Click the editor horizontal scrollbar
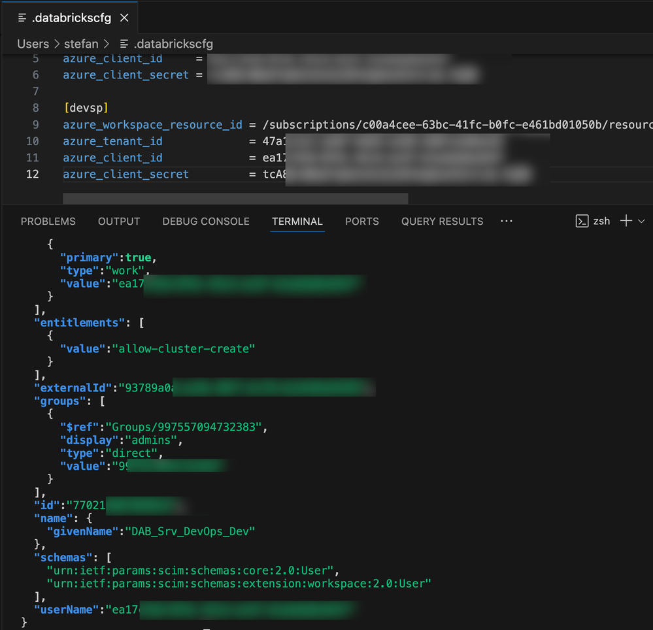Screen dimensions: 653x630 point(235,198)
